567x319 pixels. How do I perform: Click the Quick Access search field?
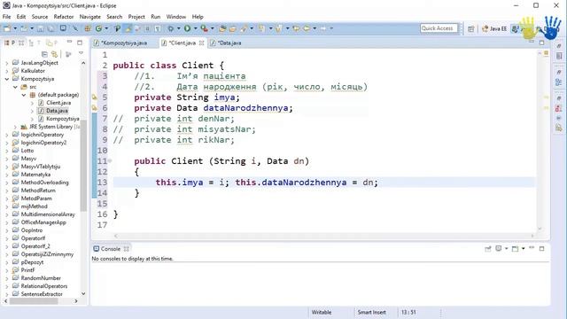(439, 28)
